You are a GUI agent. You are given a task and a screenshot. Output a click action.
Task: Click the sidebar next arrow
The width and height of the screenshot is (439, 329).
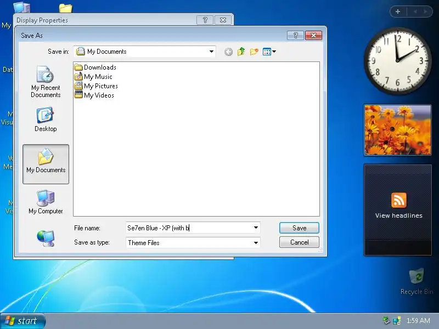click(426, 12)
